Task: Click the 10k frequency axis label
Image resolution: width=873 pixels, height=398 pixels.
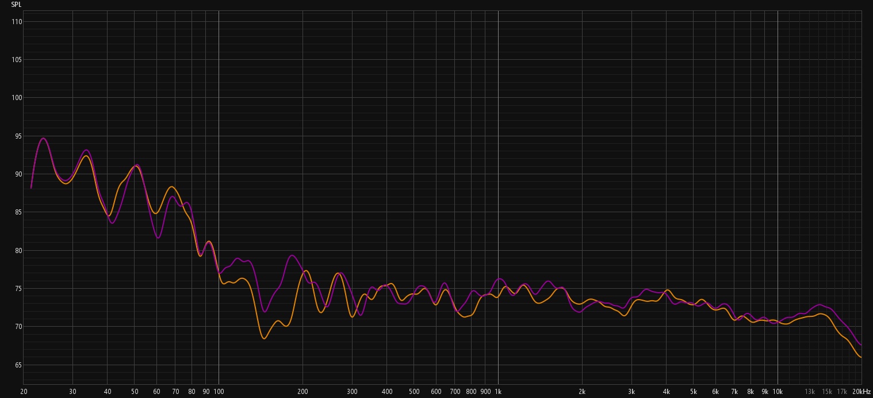Action: point(778,392)
